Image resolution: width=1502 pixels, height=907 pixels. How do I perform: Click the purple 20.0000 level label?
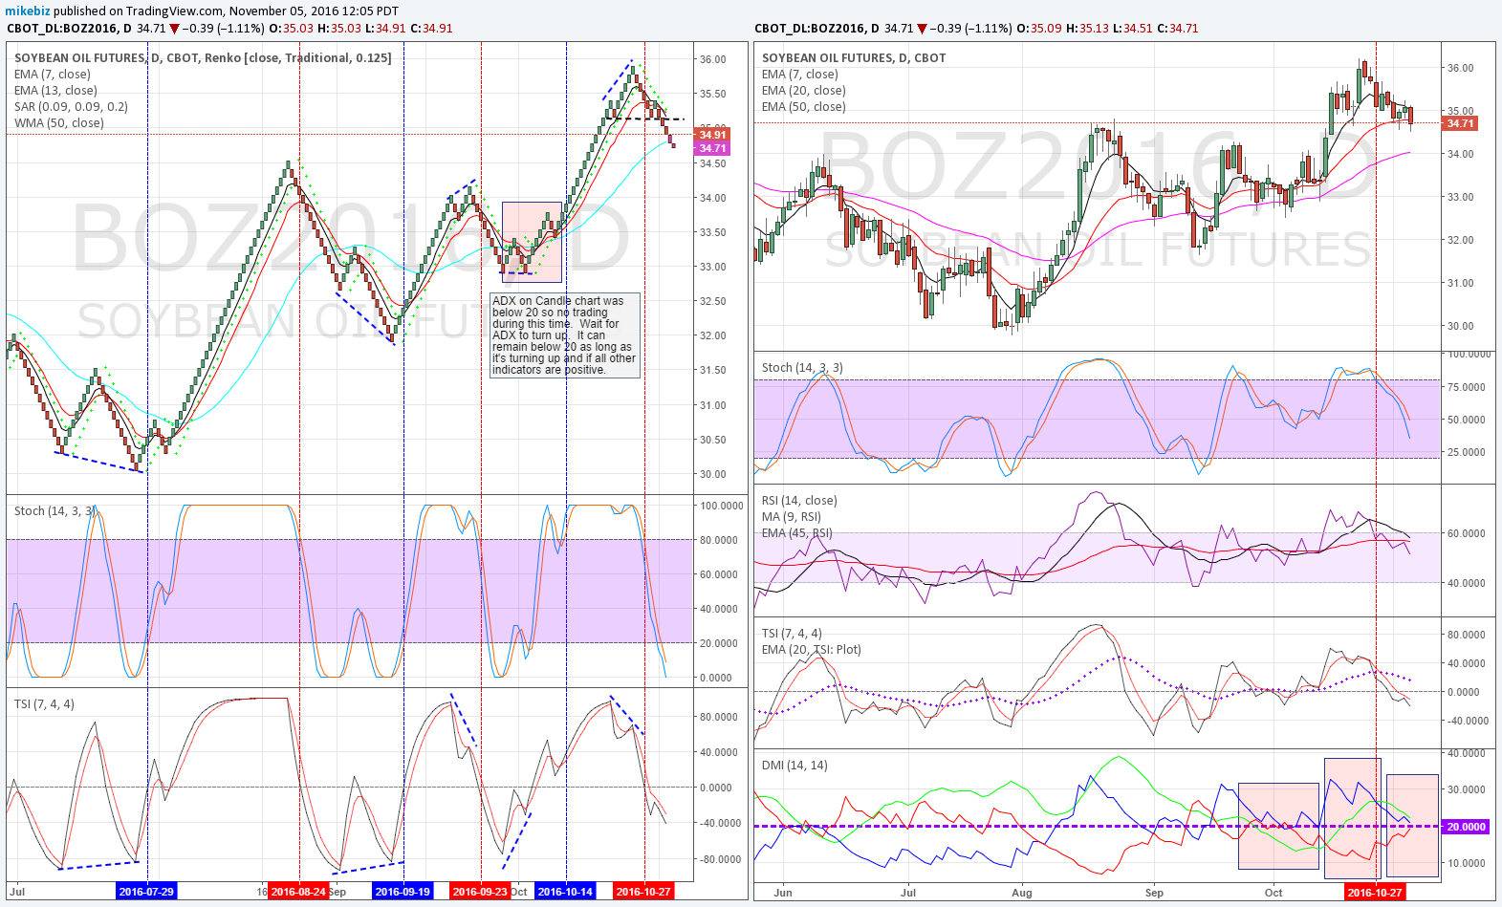click(x=1466, y=827)
